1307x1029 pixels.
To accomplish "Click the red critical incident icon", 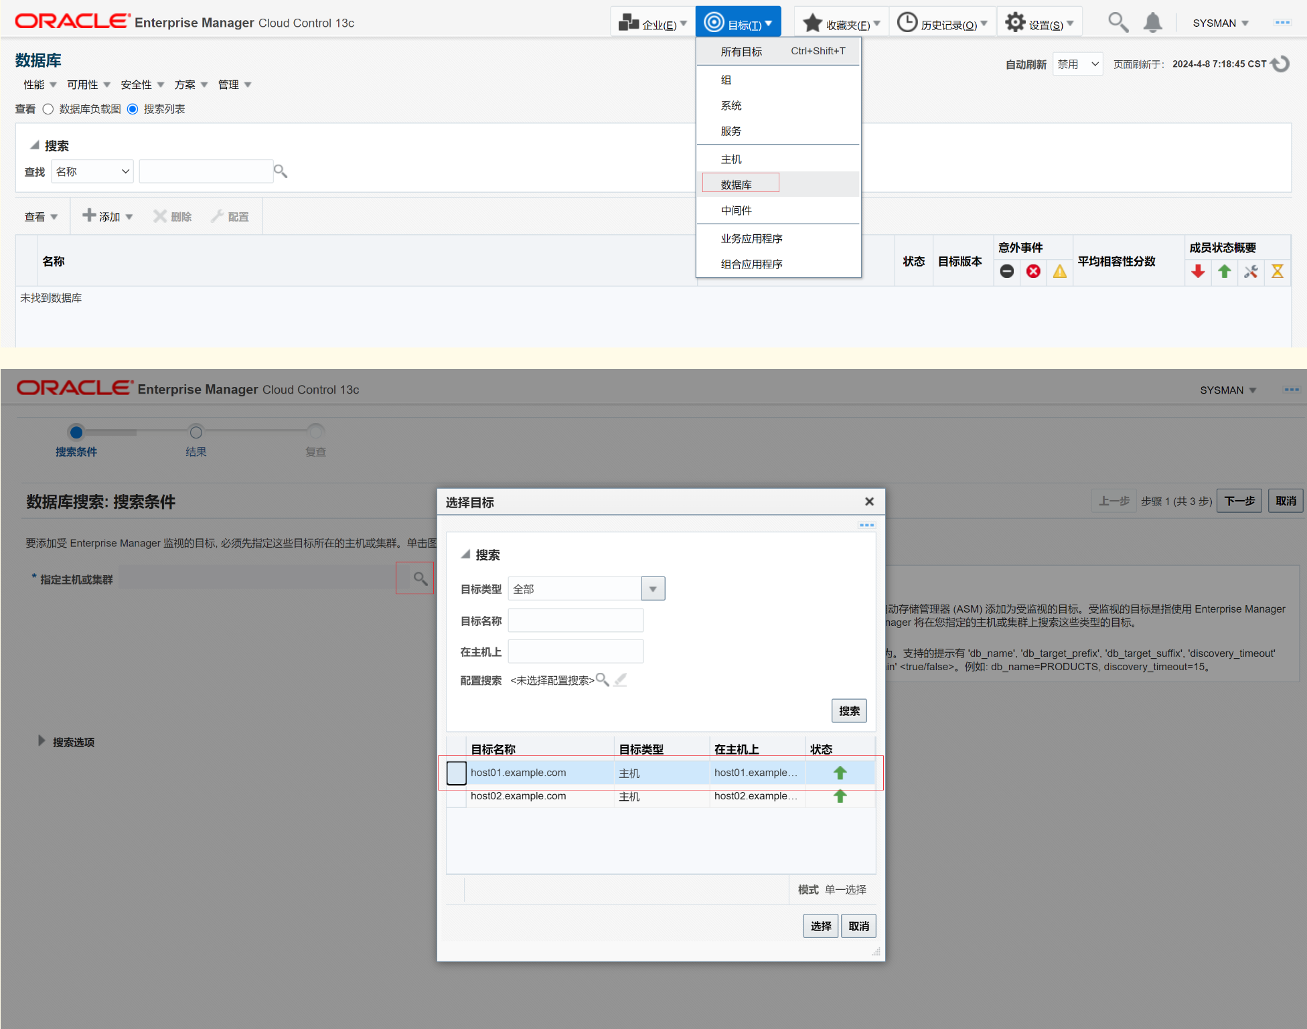I will [1033, 271].
